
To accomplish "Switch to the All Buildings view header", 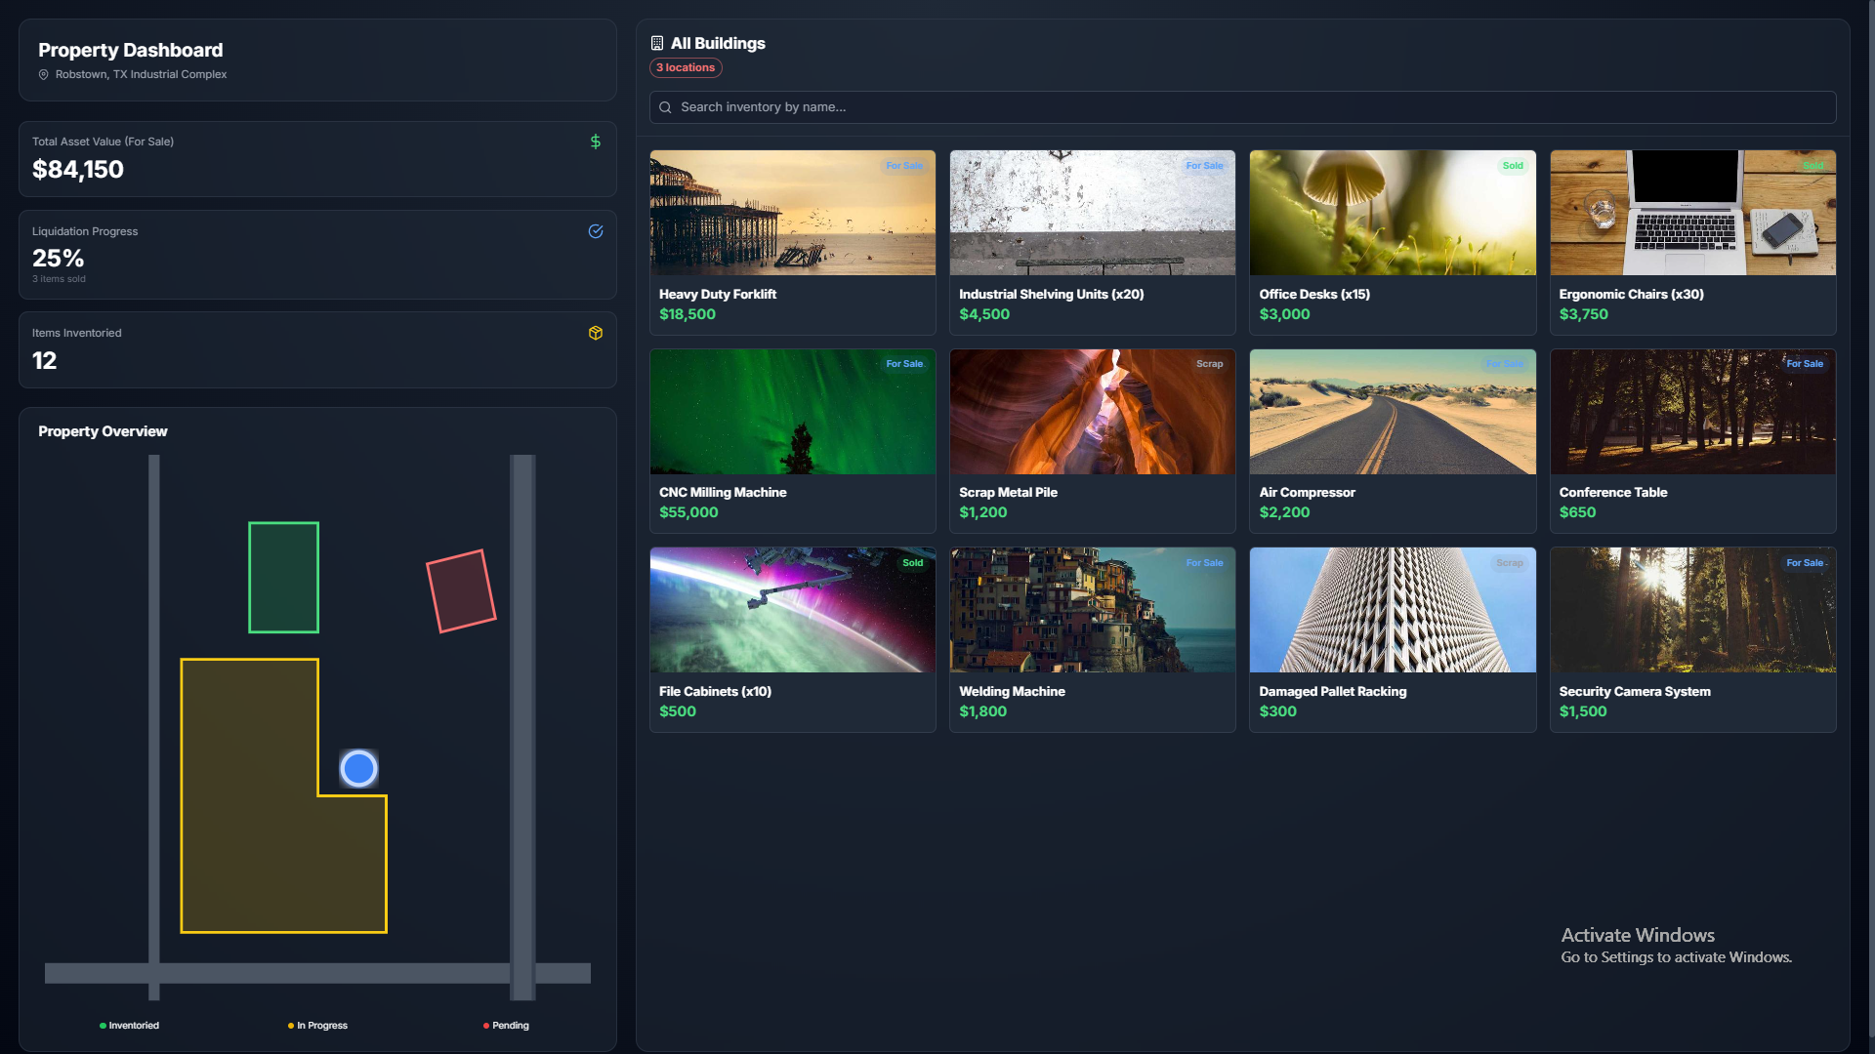I will point(717,43).
